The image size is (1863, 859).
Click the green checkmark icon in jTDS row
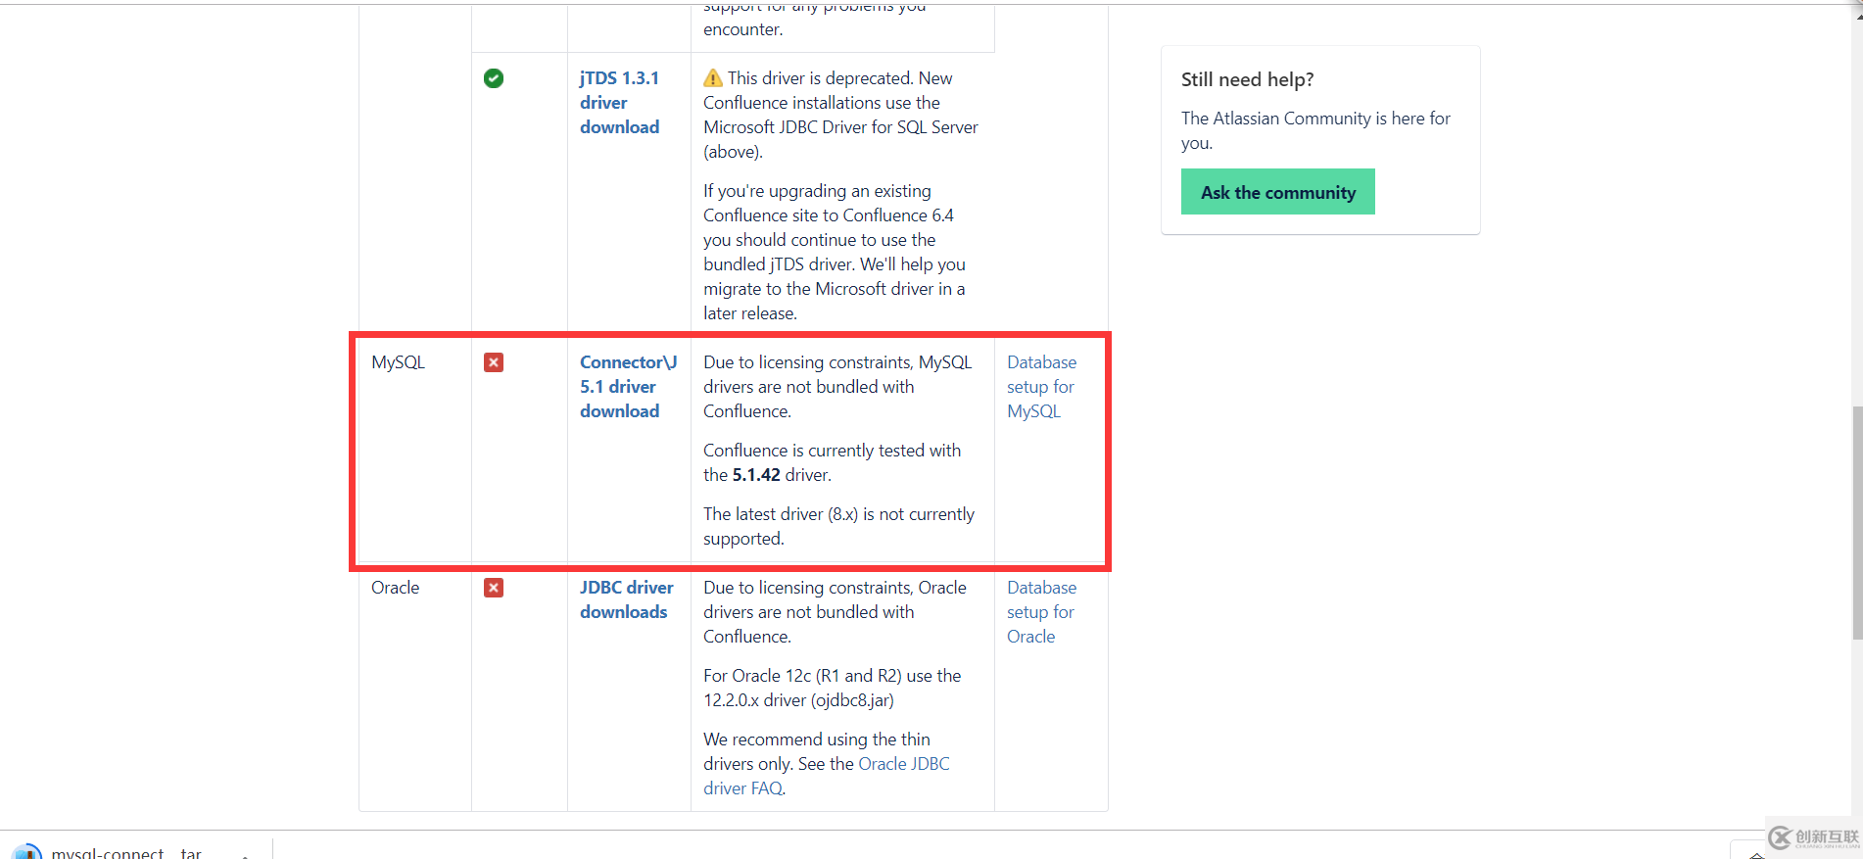[x=494, y=78]
